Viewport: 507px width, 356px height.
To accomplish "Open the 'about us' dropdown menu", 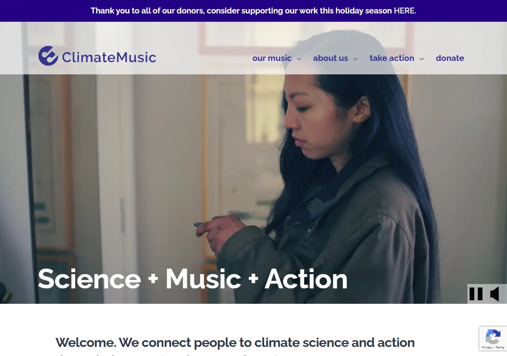I will click(x=356, y=59).
